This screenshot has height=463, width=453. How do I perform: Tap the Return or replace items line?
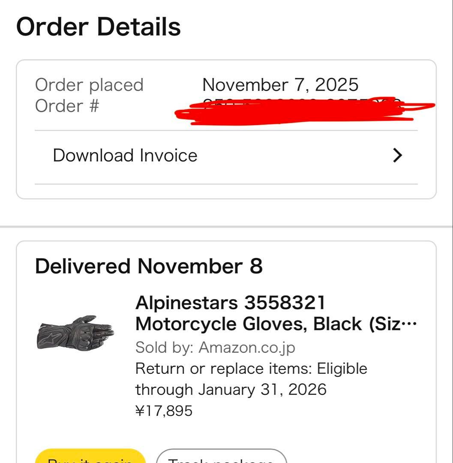[251, 368]
